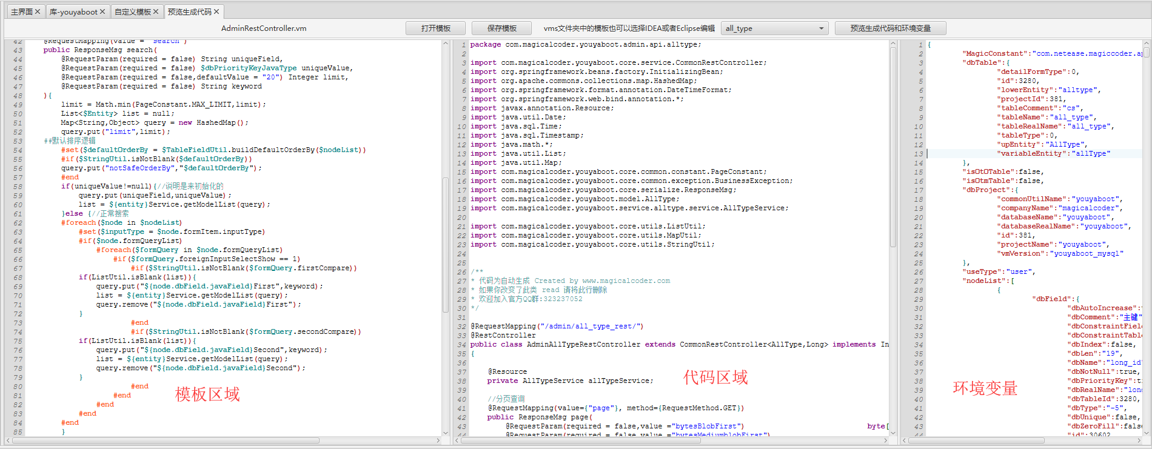1152x449 pixels.
Task: Click 'List<$Entity> list = null;' line
Action: pos(118,113)
